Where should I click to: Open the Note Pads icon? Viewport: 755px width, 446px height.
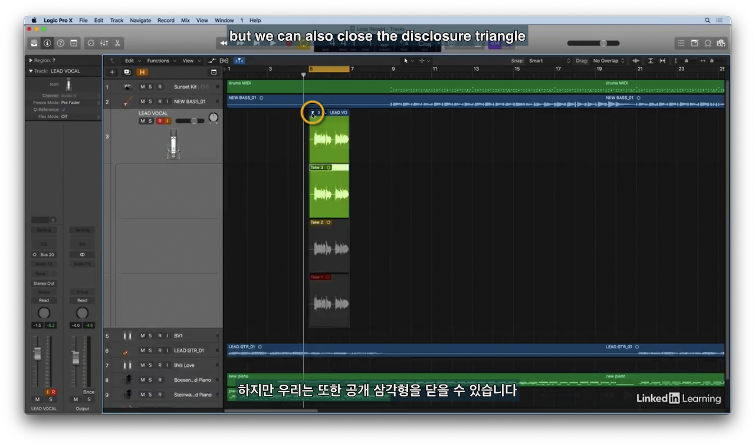tap(694, 43)
